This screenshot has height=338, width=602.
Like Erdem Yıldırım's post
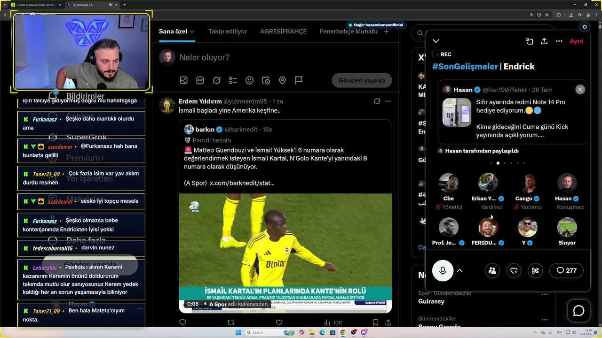click(279, 323)
